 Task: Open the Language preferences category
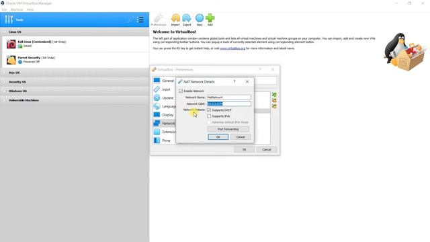pos(164,106)
